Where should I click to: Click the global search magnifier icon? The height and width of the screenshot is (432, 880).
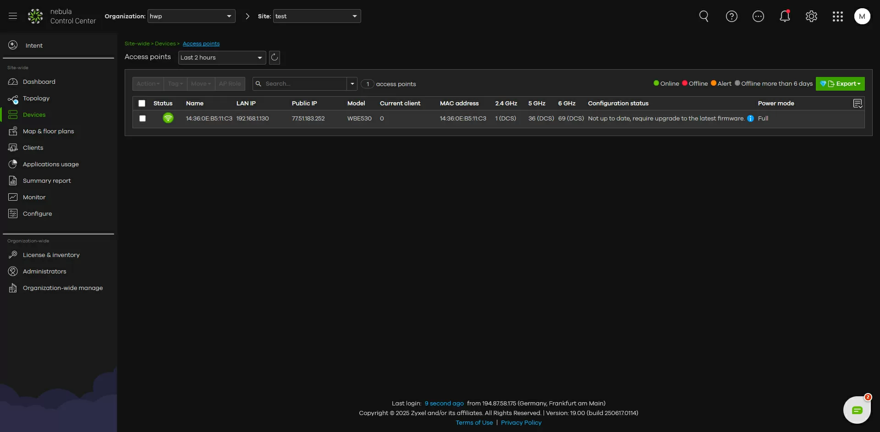pos(704,16)
